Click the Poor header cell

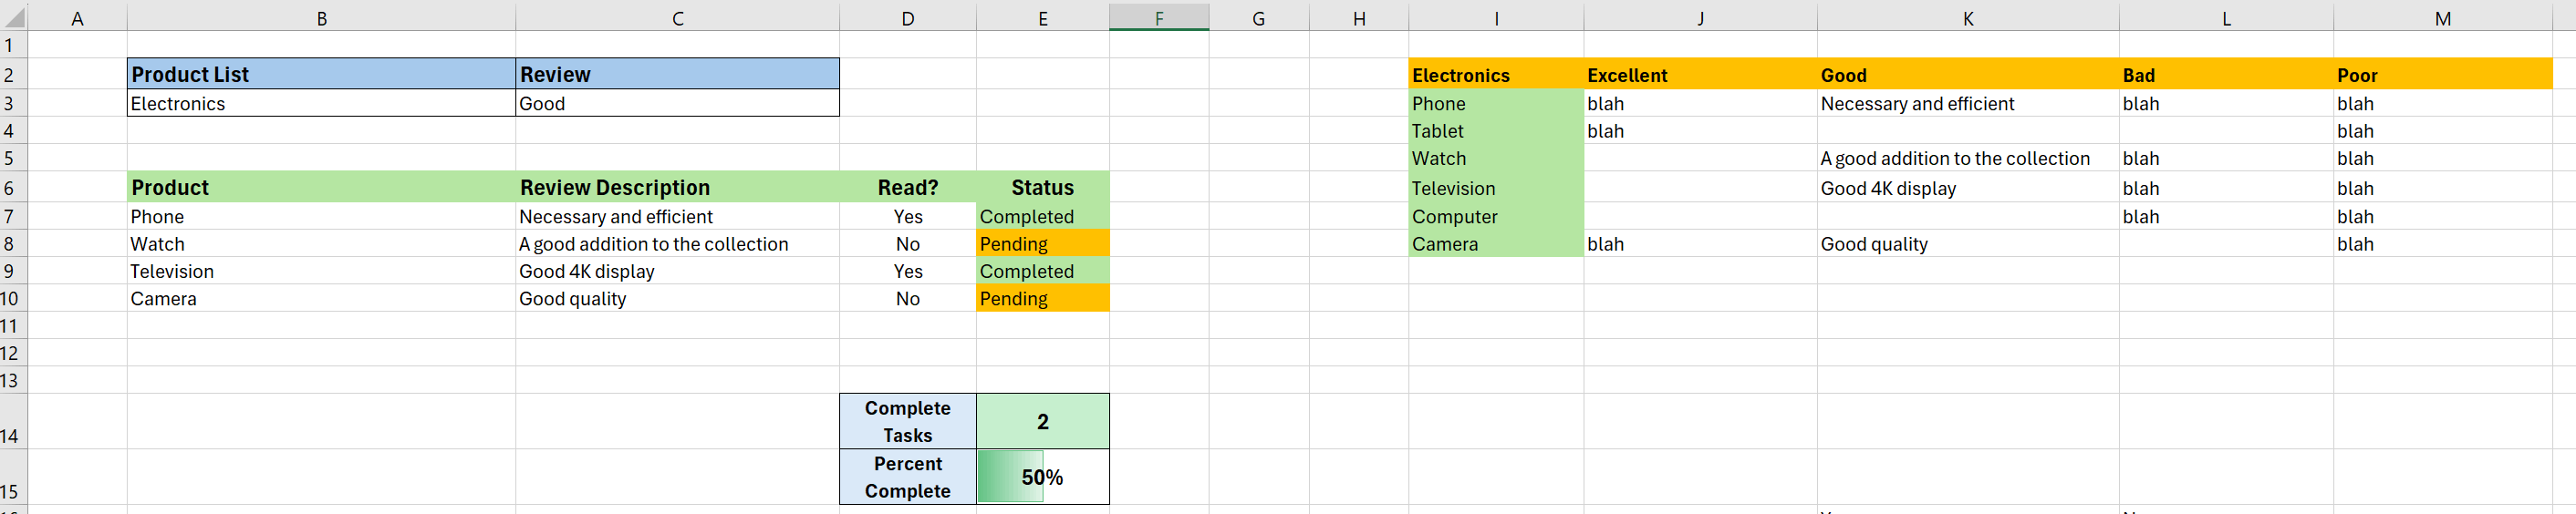[2442, 75]
